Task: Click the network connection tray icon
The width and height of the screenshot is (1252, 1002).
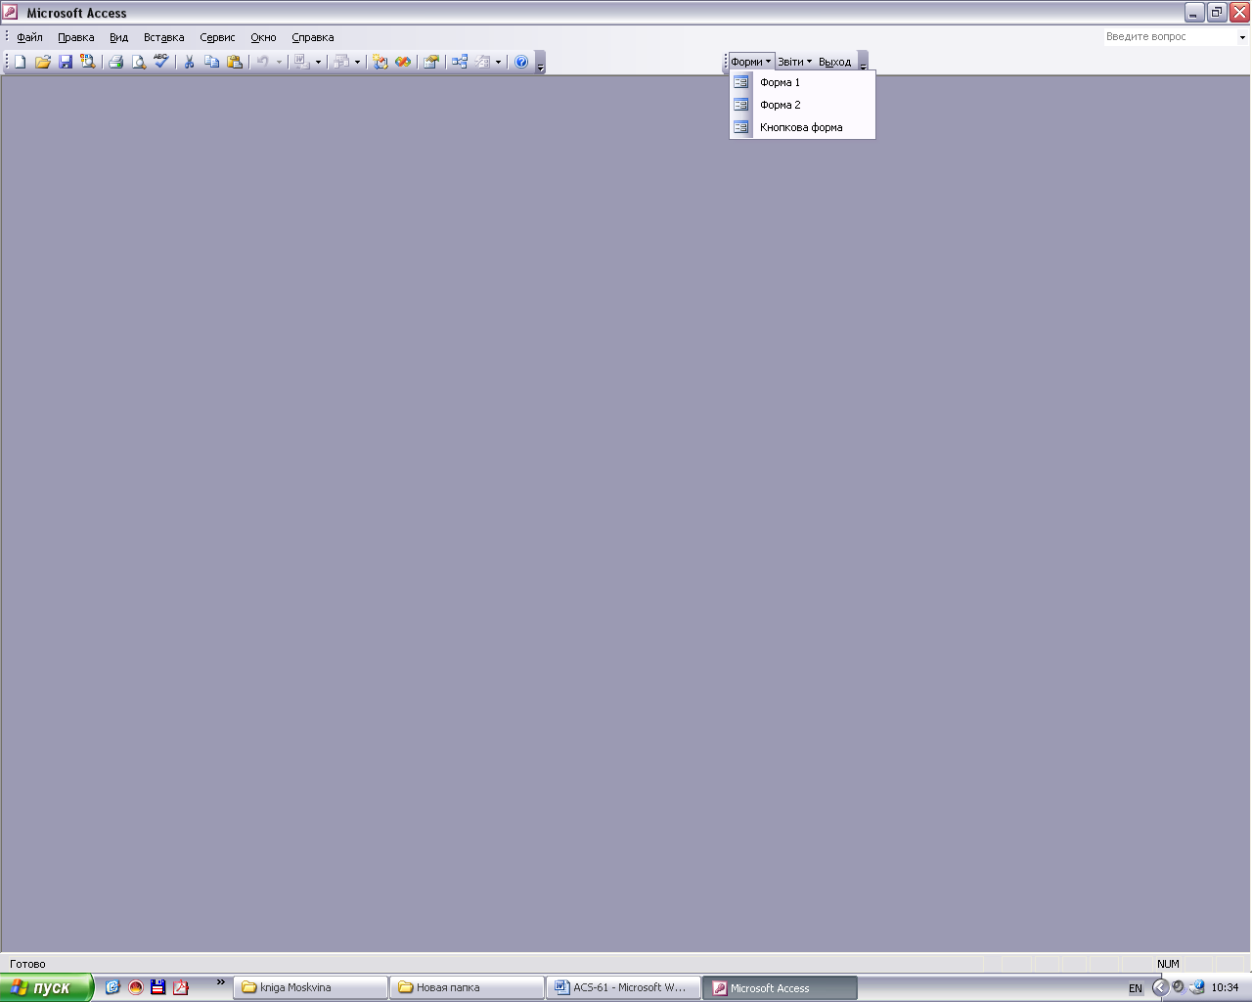Action: pyautogui.click(x=1196, y=987)
